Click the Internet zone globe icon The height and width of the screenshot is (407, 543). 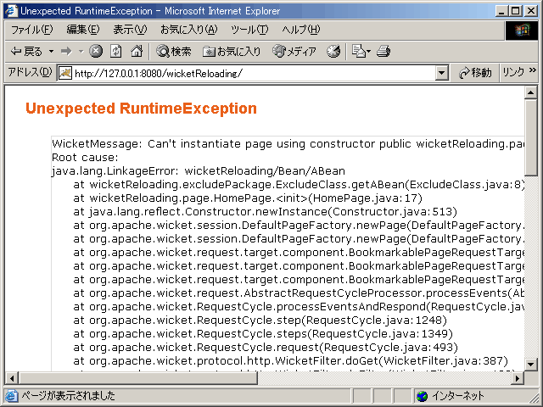(423, 396)
